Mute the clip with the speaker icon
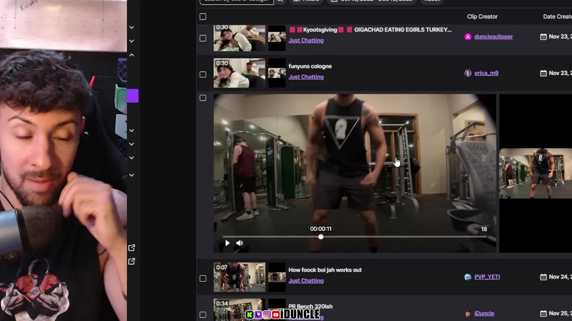This screenshot has height=321, width=572. [x=240, y=243]
